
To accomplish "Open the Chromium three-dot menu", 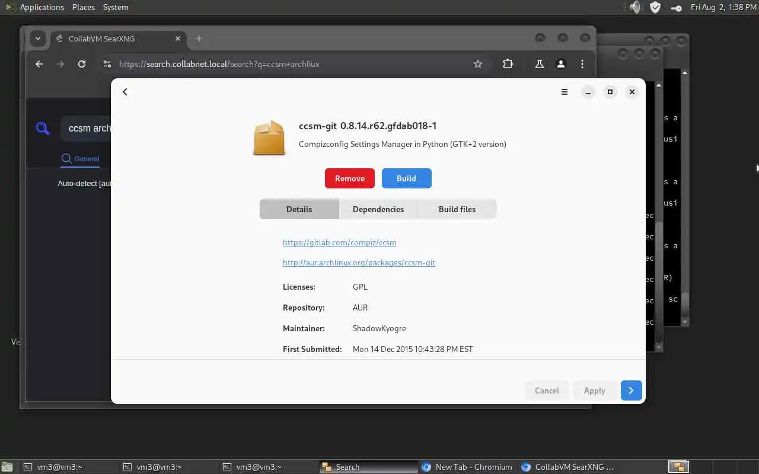I will pos(582,64).
